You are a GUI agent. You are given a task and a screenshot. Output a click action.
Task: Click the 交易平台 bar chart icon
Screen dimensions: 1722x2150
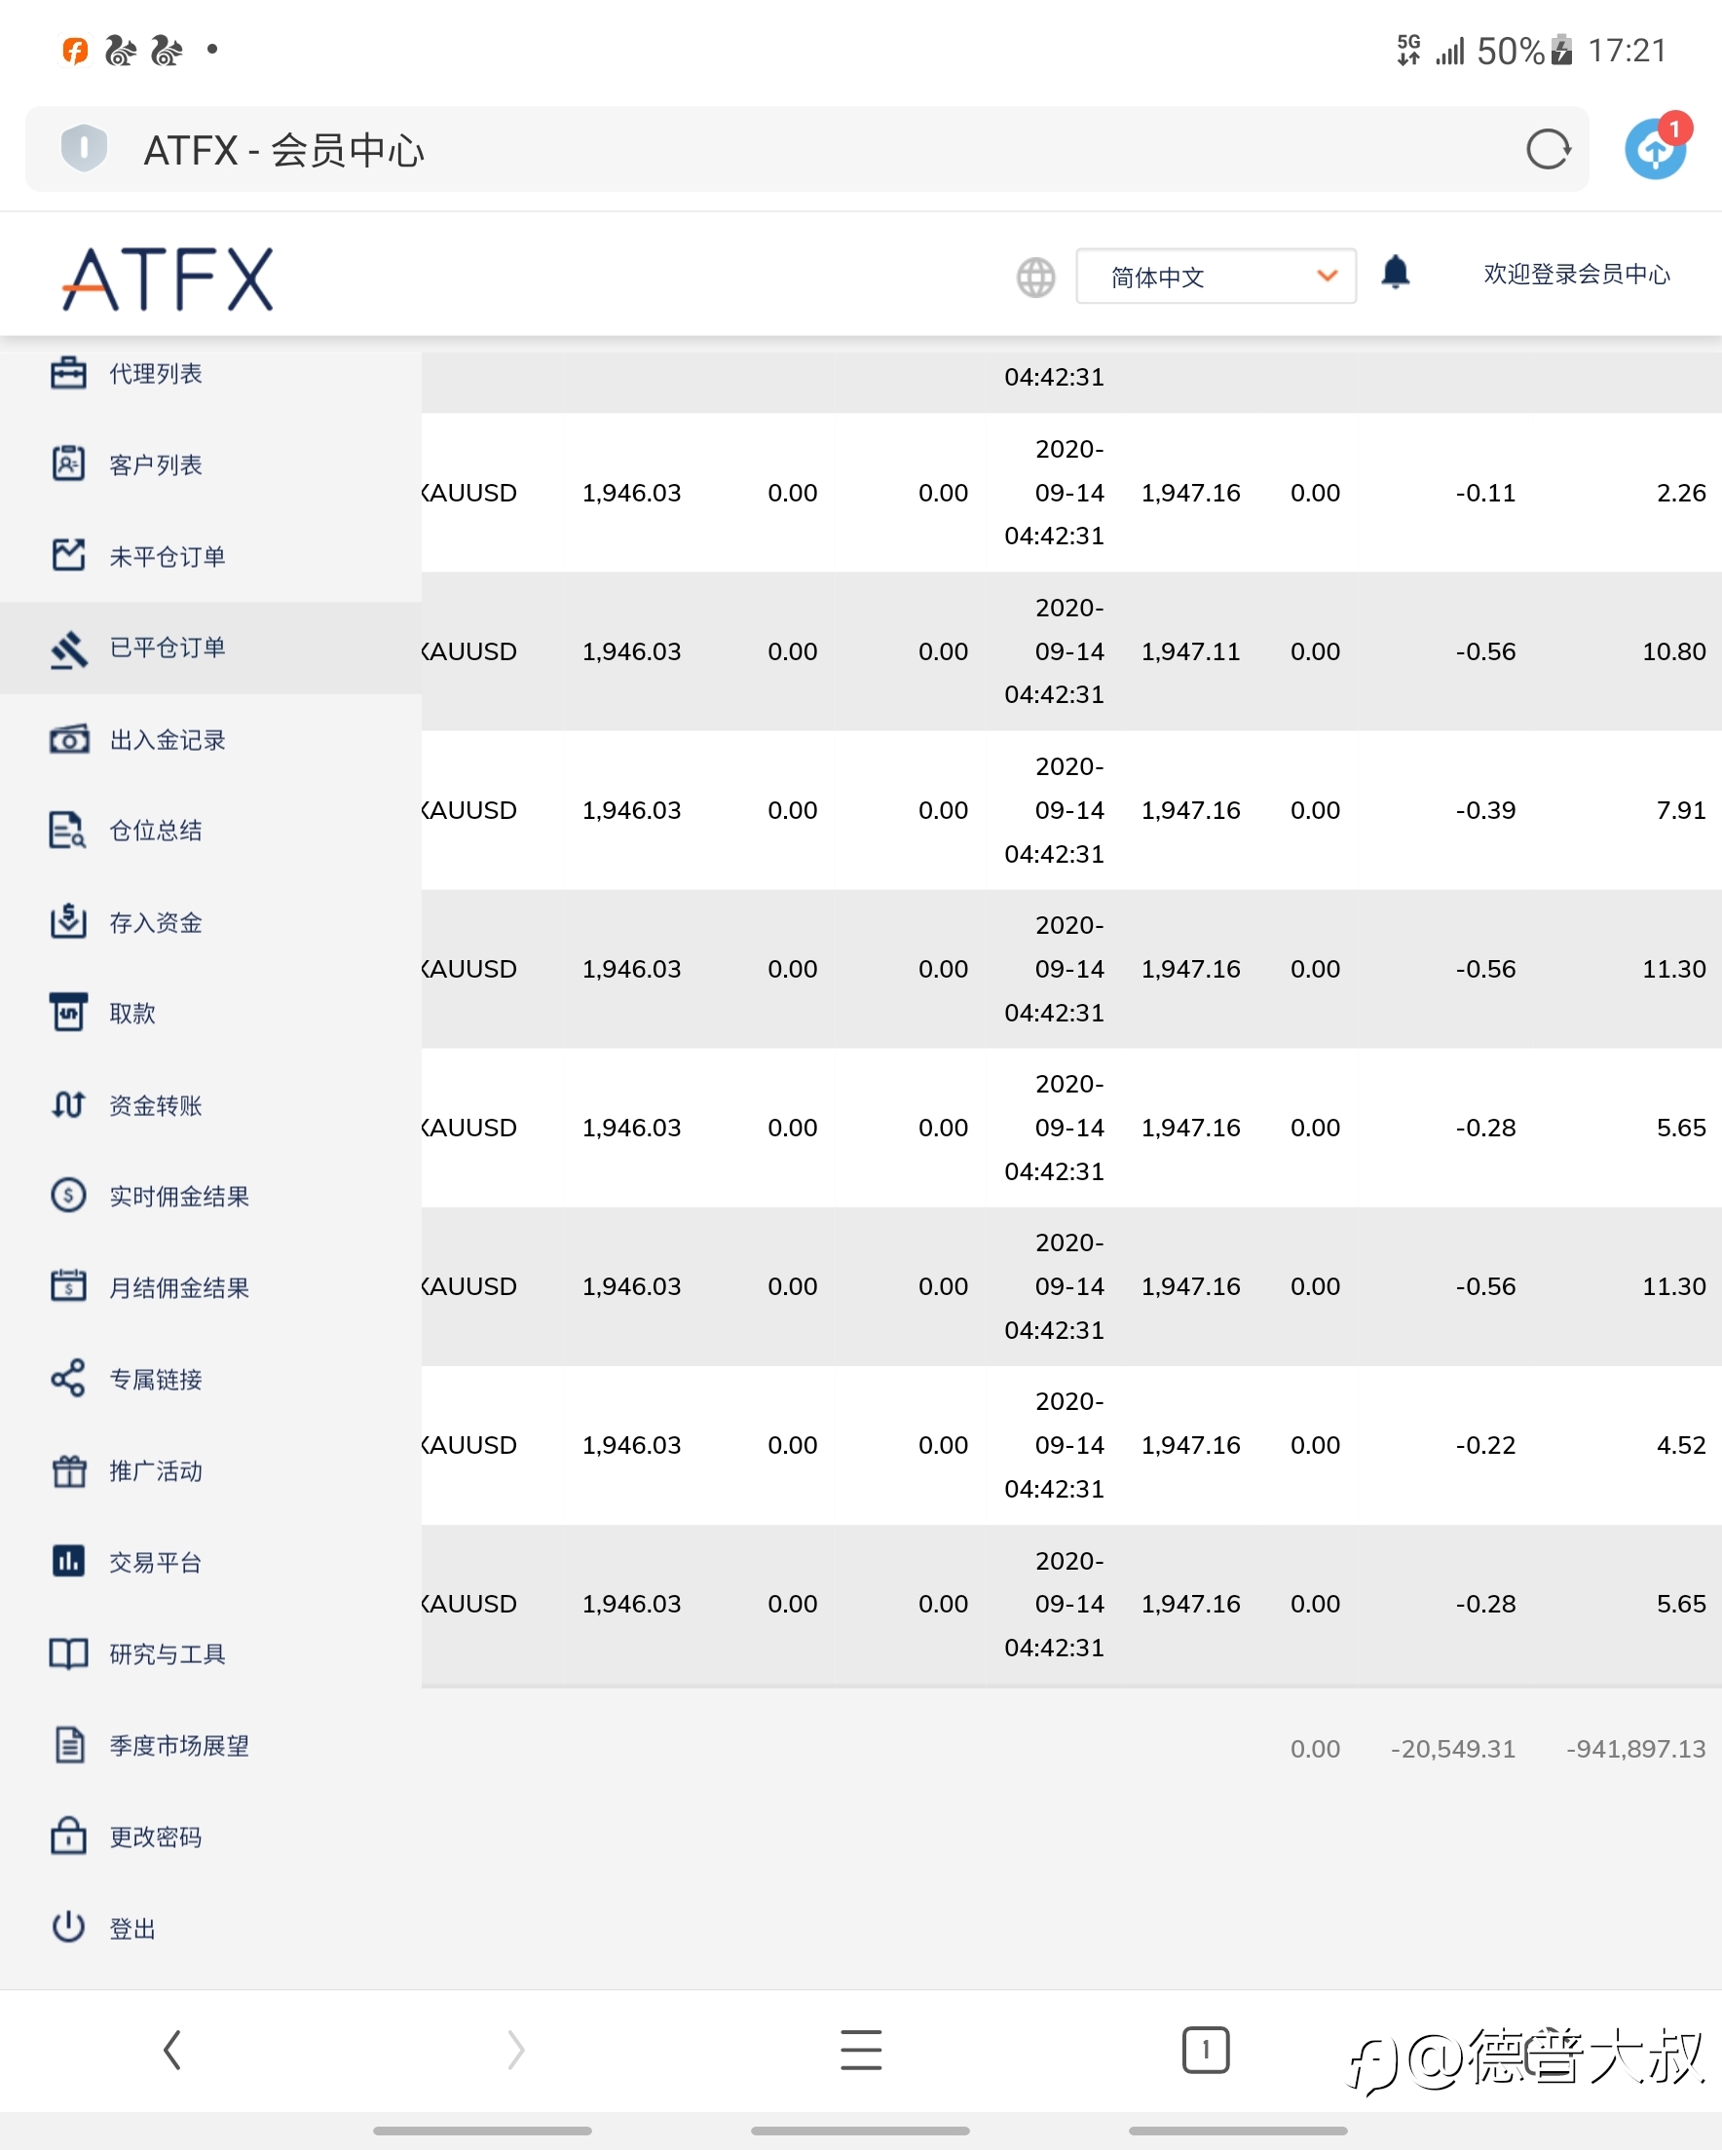coord(69,1562)
